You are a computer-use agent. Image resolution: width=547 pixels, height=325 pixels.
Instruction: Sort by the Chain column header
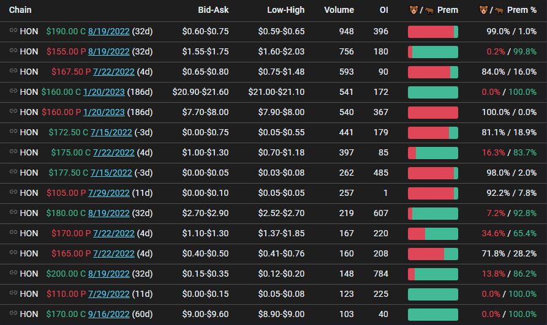(20, 10)
